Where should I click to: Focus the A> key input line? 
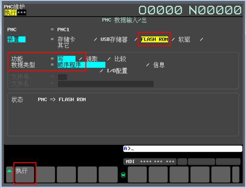tap(182, 149)
